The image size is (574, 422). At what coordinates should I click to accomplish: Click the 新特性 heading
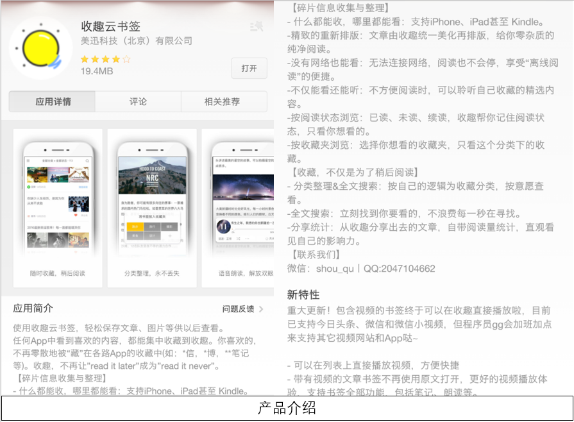point(303,294)
